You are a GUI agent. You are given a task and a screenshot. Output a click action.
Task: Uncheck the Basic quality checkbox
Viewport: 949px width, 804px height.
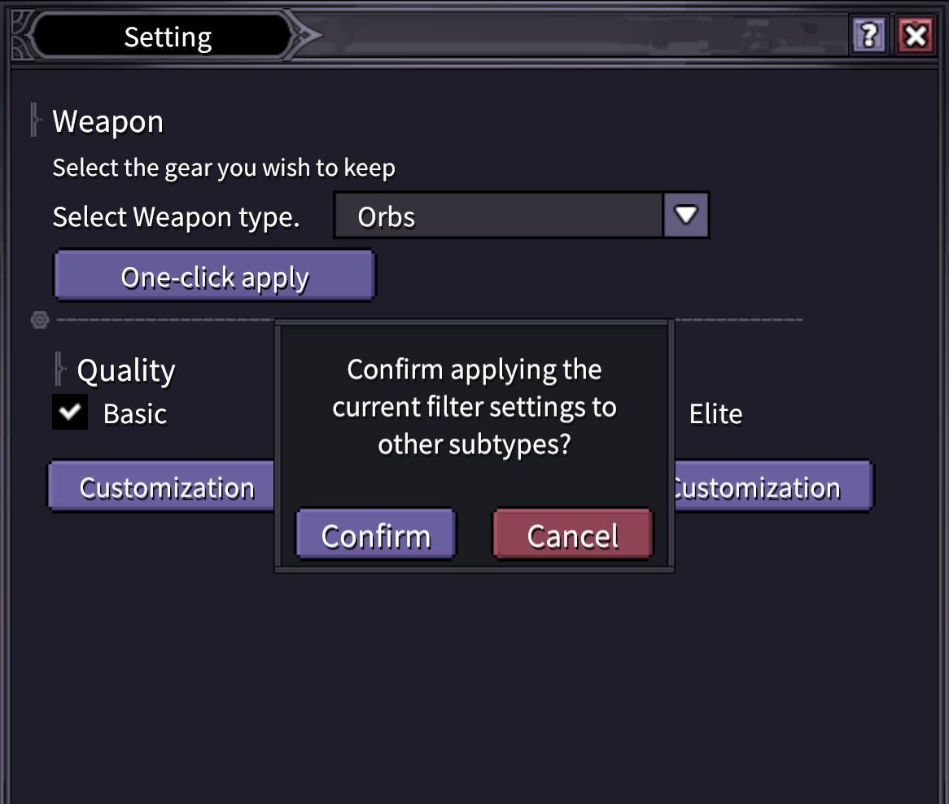tap(70, 413)
